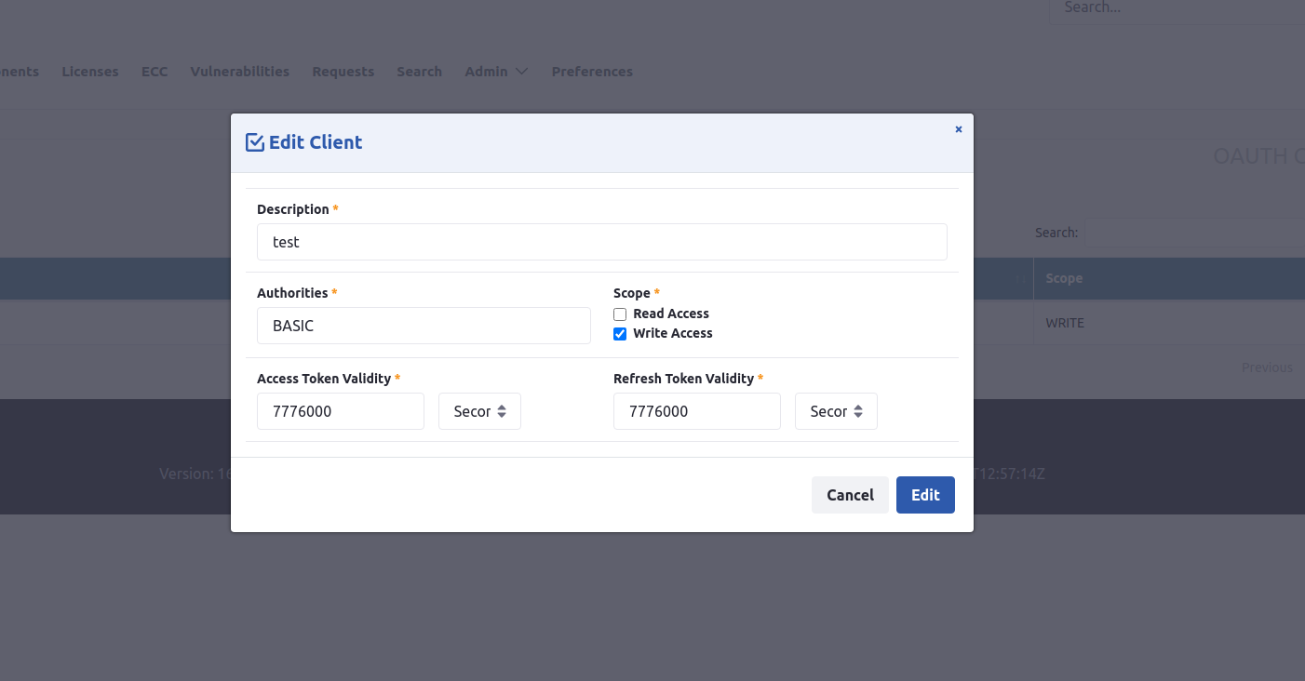This screenshot has height=681, width=1305.
Task: Switch to the Requests section
Action: click(343, 71)
